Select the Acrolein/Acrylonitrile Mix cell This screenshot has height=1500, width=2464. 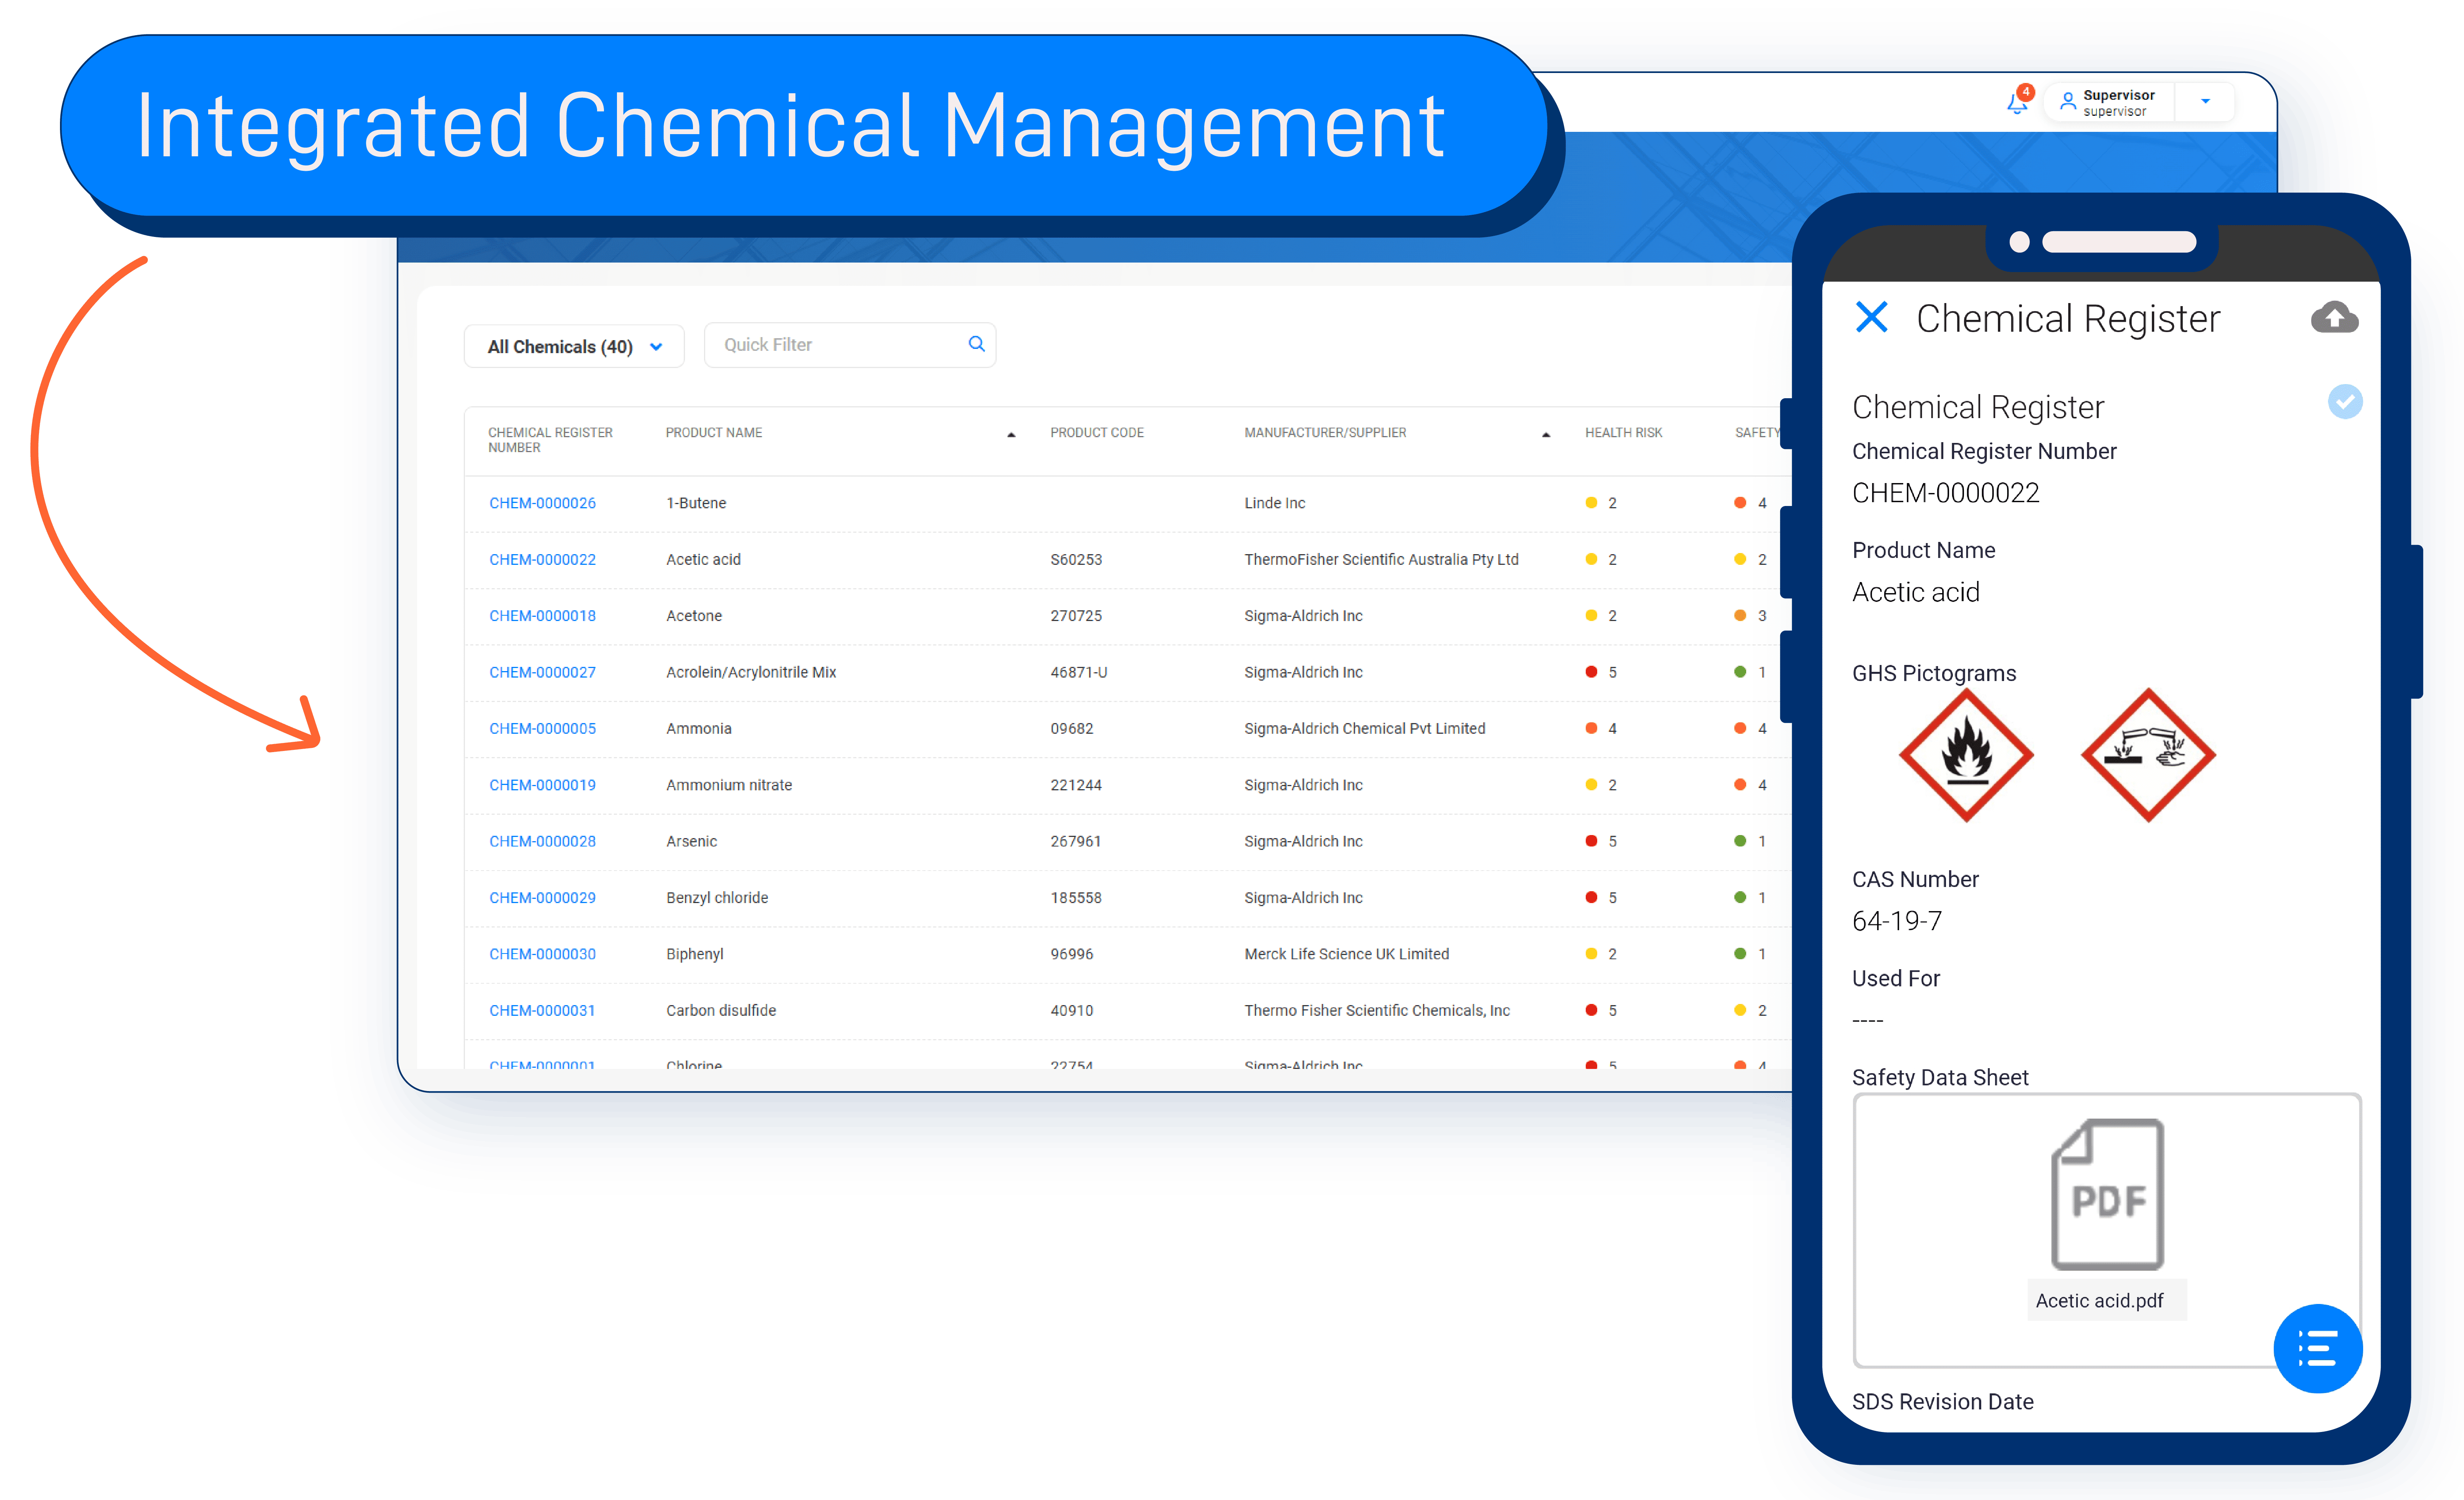click(x=751, y=673)
